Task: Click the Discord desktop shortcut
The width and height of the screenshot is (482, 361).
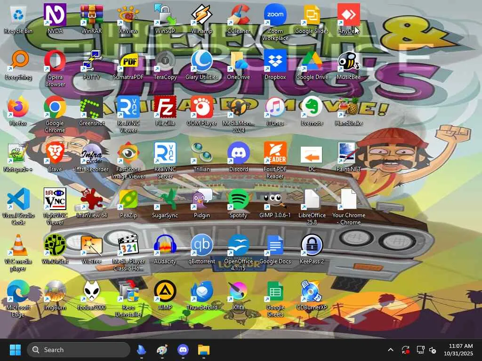Action: (x=239, y=153)
